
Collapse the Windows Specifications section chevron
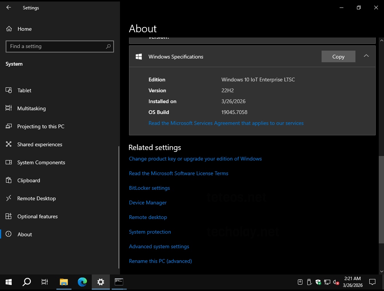tap(366, 56)
